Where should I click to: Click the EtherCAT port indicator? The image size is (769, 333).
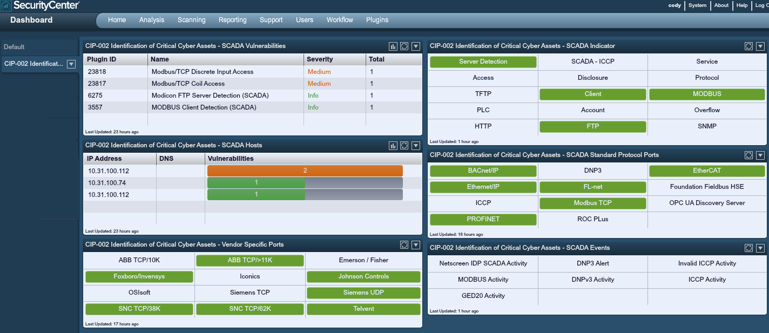pyautogui.click(x=707, y=171)
